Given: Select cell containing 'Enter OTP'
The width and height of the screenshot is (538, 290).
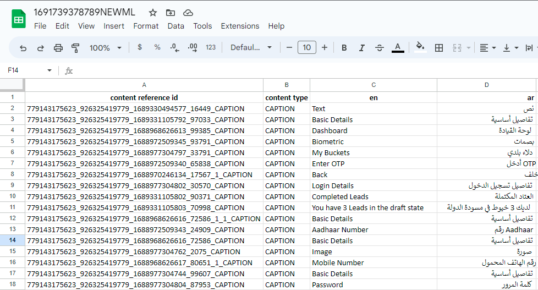Looking at the screenshot, I should (374, 163).
